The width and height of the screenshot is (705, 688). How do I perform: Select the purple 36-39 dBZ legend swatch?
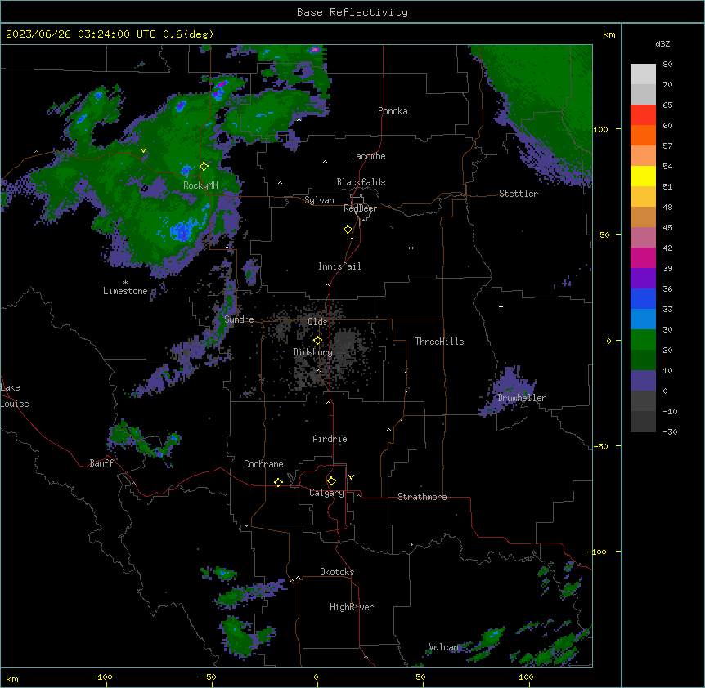[643, 278]
